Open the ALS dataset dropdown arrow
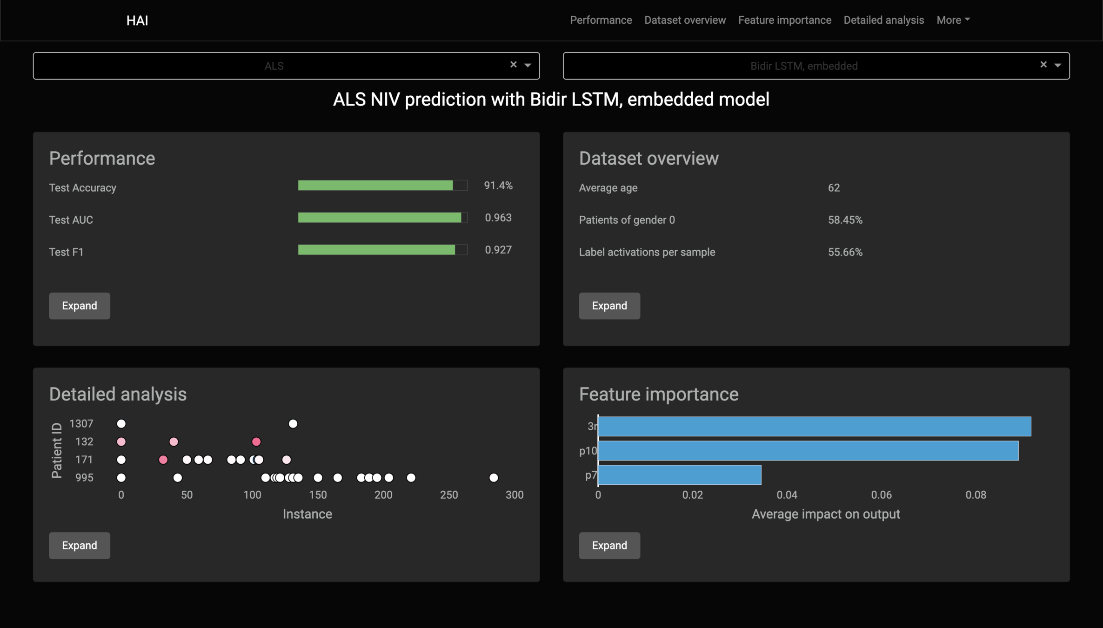 [528, 65]
